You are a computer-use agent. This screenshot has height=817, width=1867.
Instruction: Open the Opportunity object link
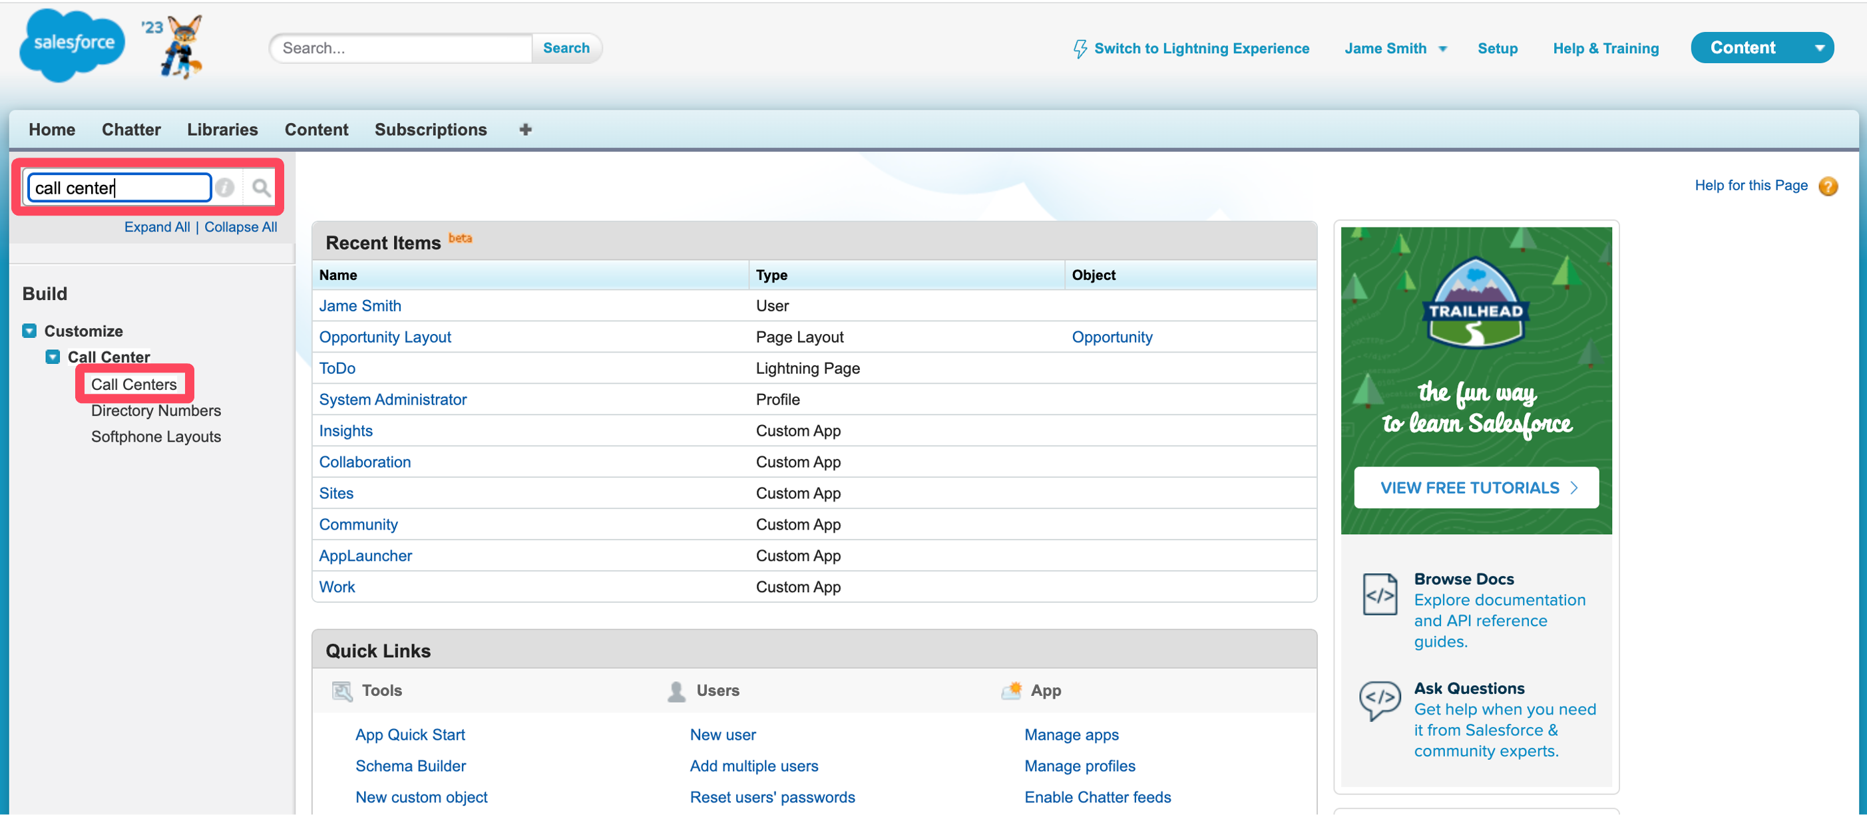[1112, 337]
